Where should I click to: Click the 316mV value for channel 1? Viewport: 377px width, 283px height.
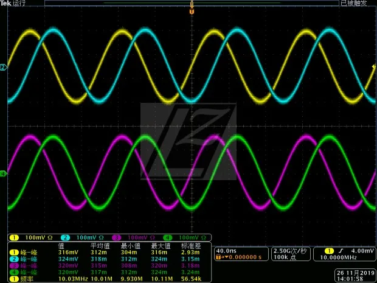[68, 253]
